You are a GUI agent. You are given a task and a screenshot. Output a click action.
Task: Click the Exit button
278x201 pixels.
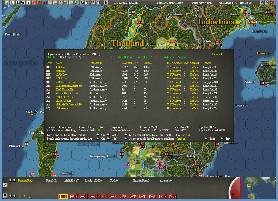coord(226,139)
